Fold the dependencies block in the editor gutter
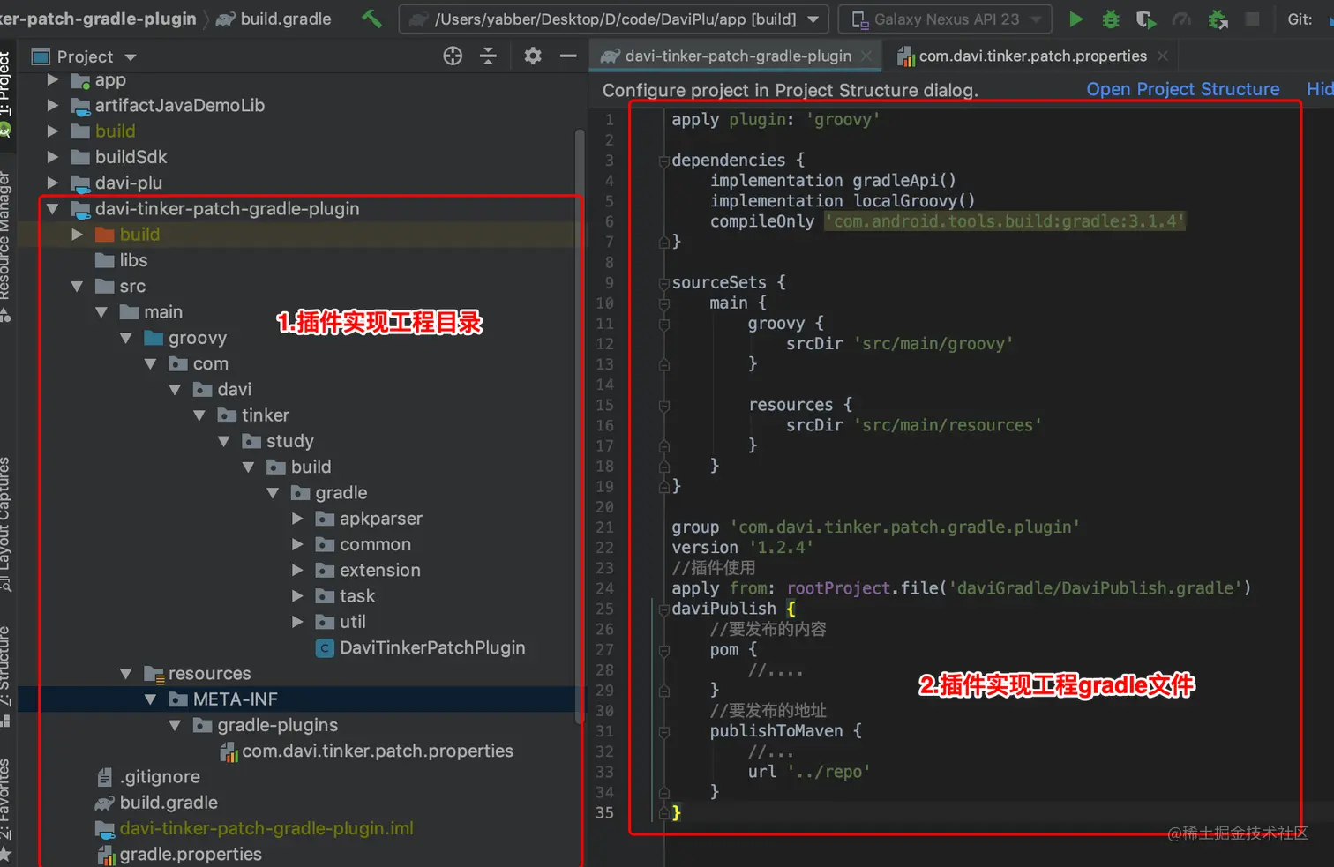The height and width of the screenshot is (867, 1334). pyautogui.click(x=664, y=161)
